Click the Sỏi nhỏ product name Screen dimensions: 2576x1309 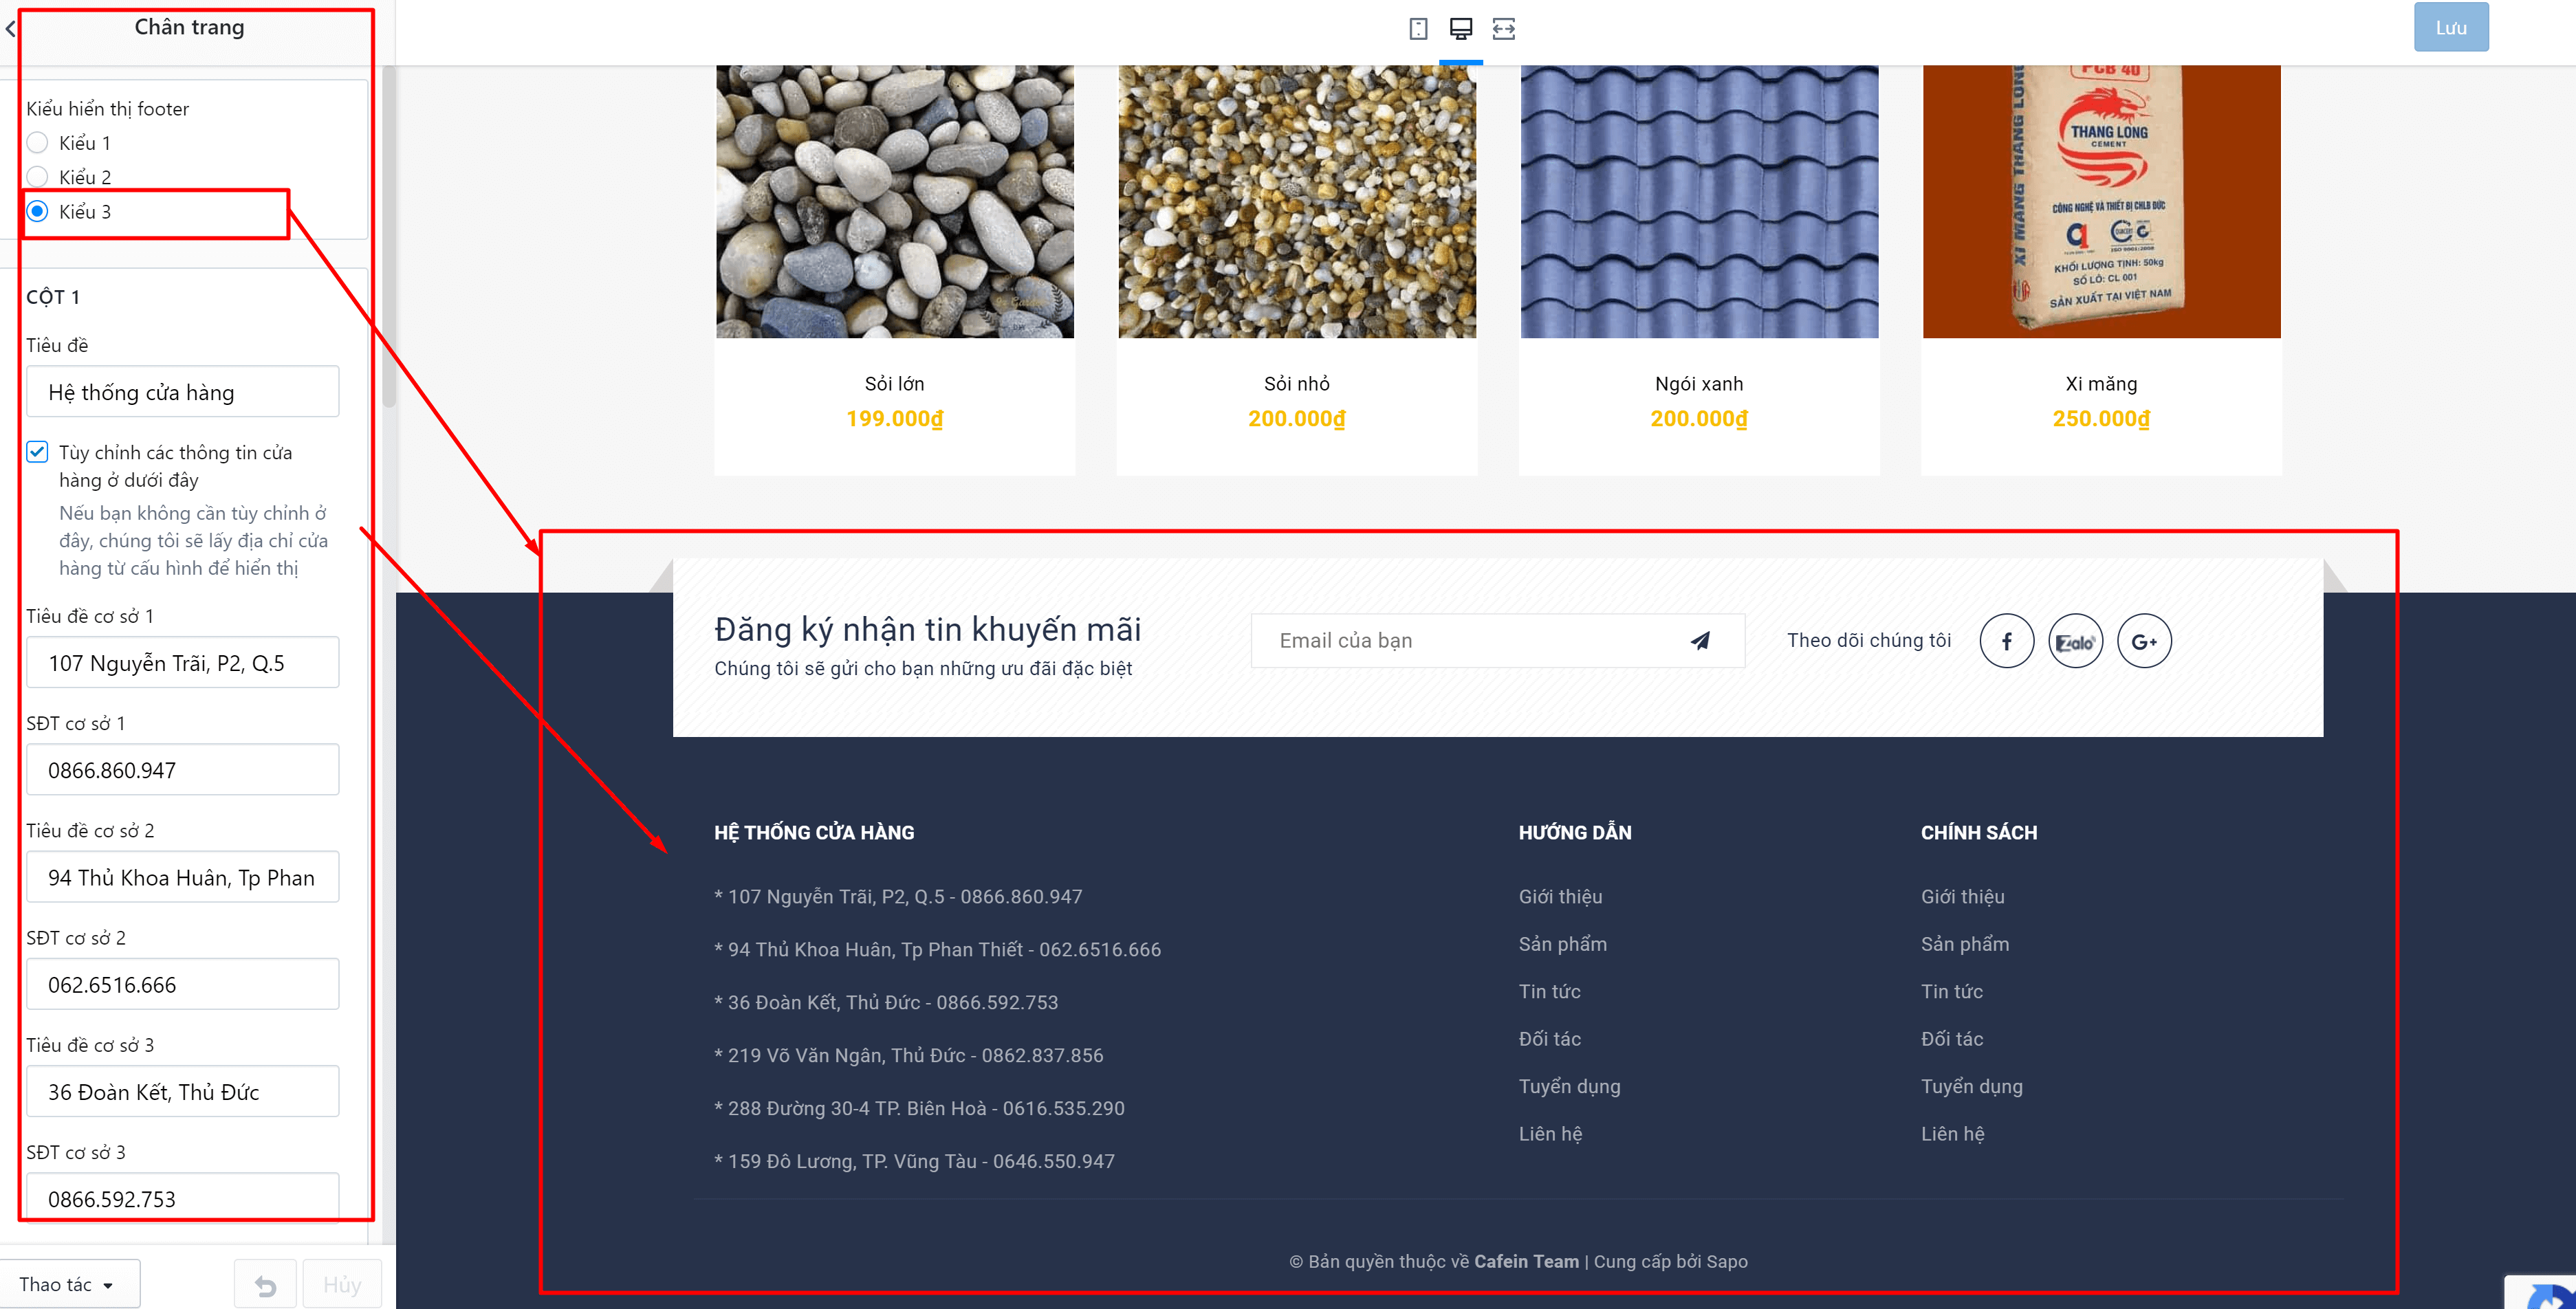coord(1297,384)
